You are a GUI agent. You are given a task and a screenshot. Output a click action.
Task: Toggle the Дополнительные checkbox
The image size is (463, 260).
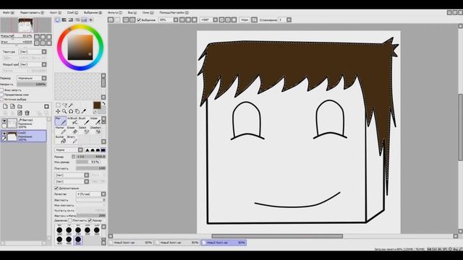(x=56, y=188)
